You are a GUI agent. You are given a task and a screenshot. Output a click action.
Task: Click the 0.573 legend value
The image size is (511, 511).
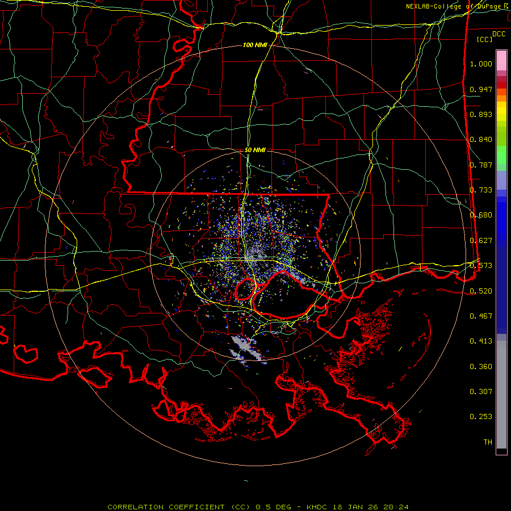pos(481,265)
